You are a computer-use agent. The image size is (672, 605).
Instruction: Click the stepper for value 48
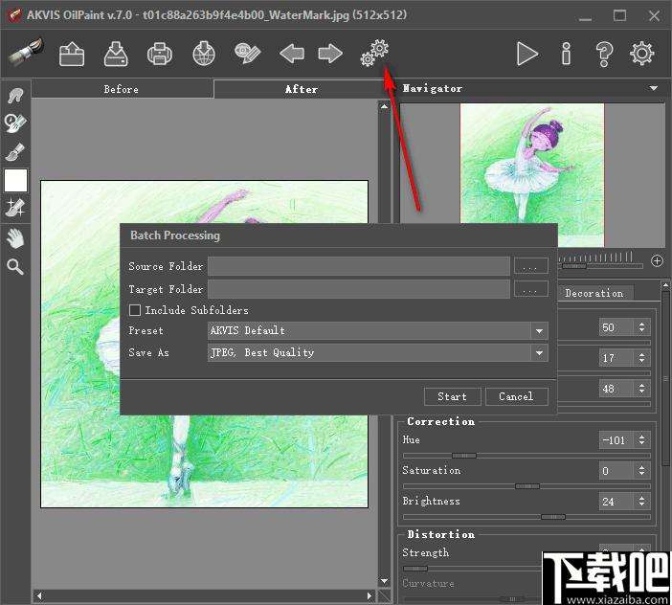[x=641, y=389]
